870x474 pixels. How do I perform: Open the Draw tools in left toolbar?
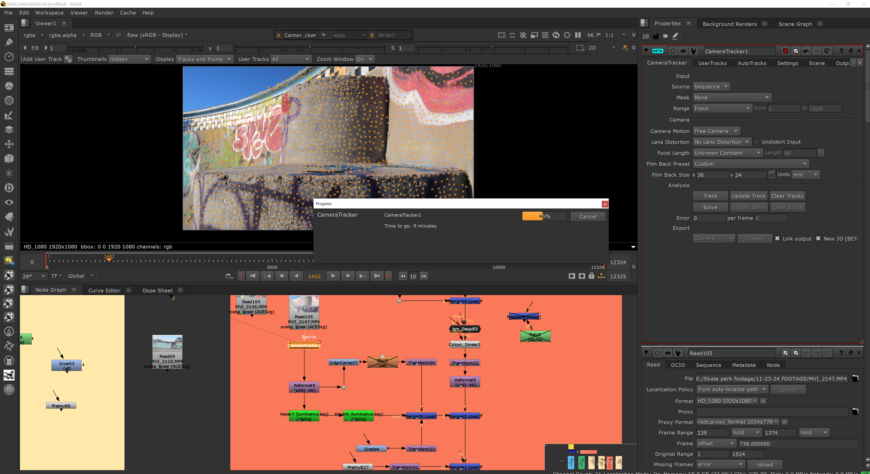(9, 42)
